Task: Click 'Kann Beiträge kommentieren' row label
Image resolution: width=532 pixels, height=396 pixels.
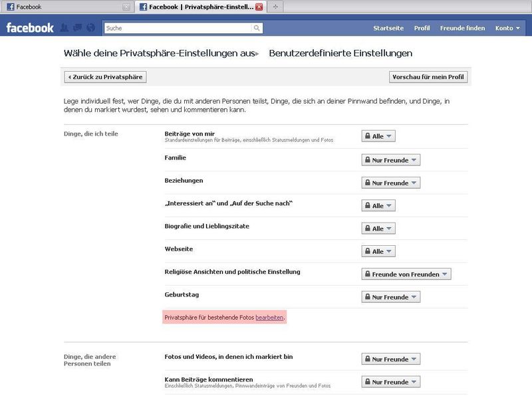Action: (209, 379)
